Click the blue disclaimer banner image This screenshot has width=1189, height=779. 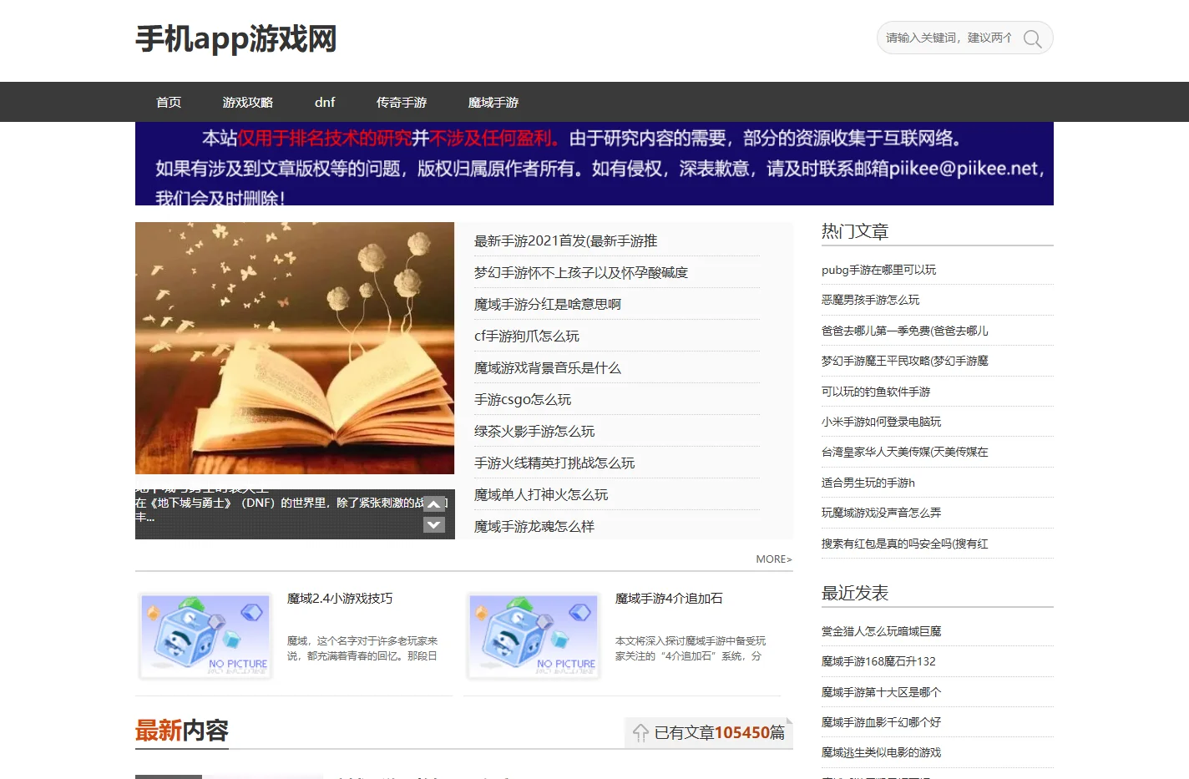pyautogui.click(x=594, y=164)
